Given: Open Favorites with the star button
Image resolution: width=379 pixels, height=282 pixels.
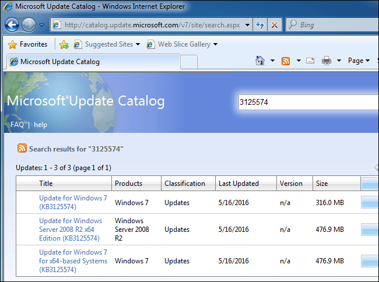Looking at the screenshot, I should click(28, 44).
